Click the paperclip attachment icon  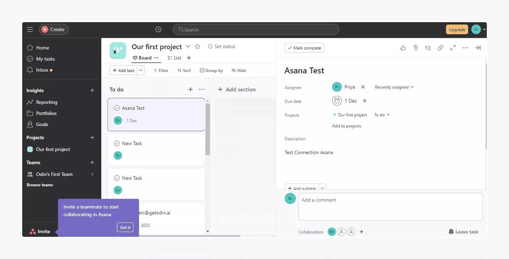[416, 48]
